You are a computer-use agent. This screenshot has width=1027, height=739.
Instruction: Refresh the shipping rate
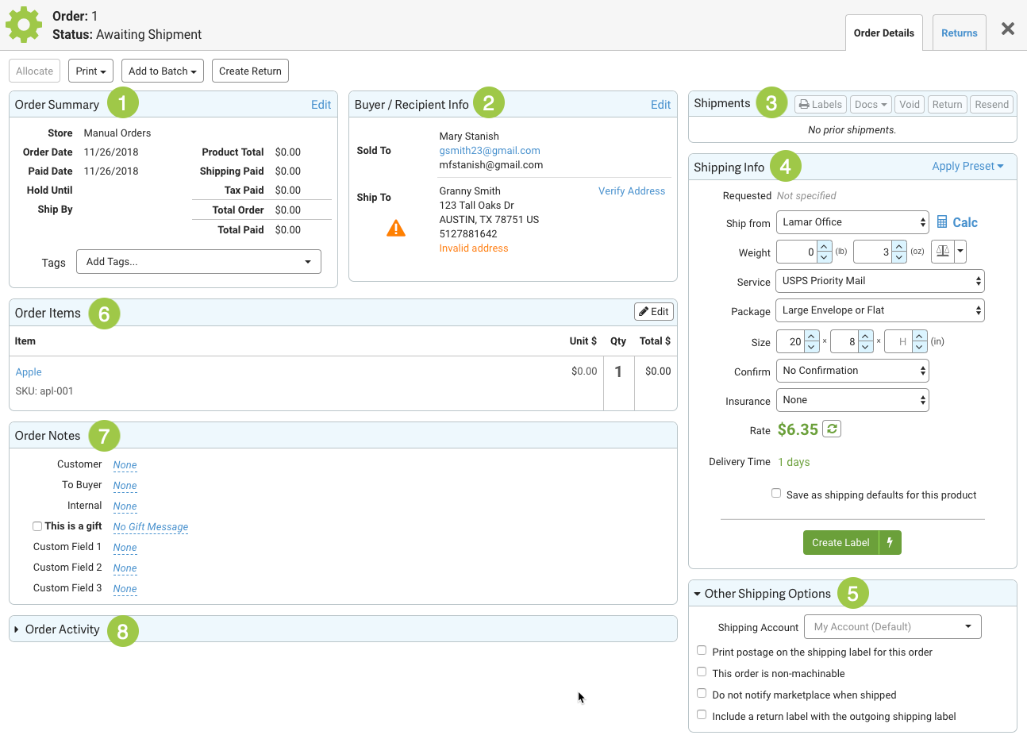pyautogui.click(x=832, y=429)
